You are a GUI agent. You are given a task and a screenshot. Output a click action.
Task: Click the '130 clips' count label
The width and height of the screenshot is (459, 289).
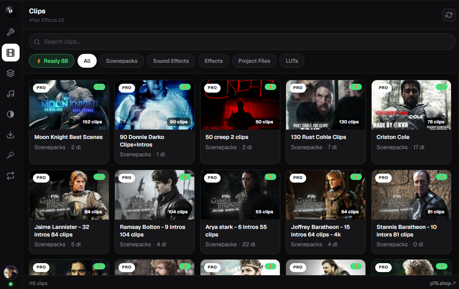348,122
